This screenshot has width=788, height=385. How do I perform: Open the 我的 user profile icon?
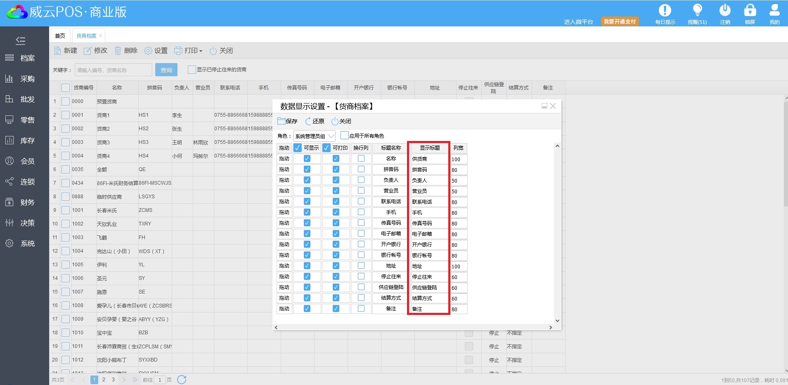point(774,11)
